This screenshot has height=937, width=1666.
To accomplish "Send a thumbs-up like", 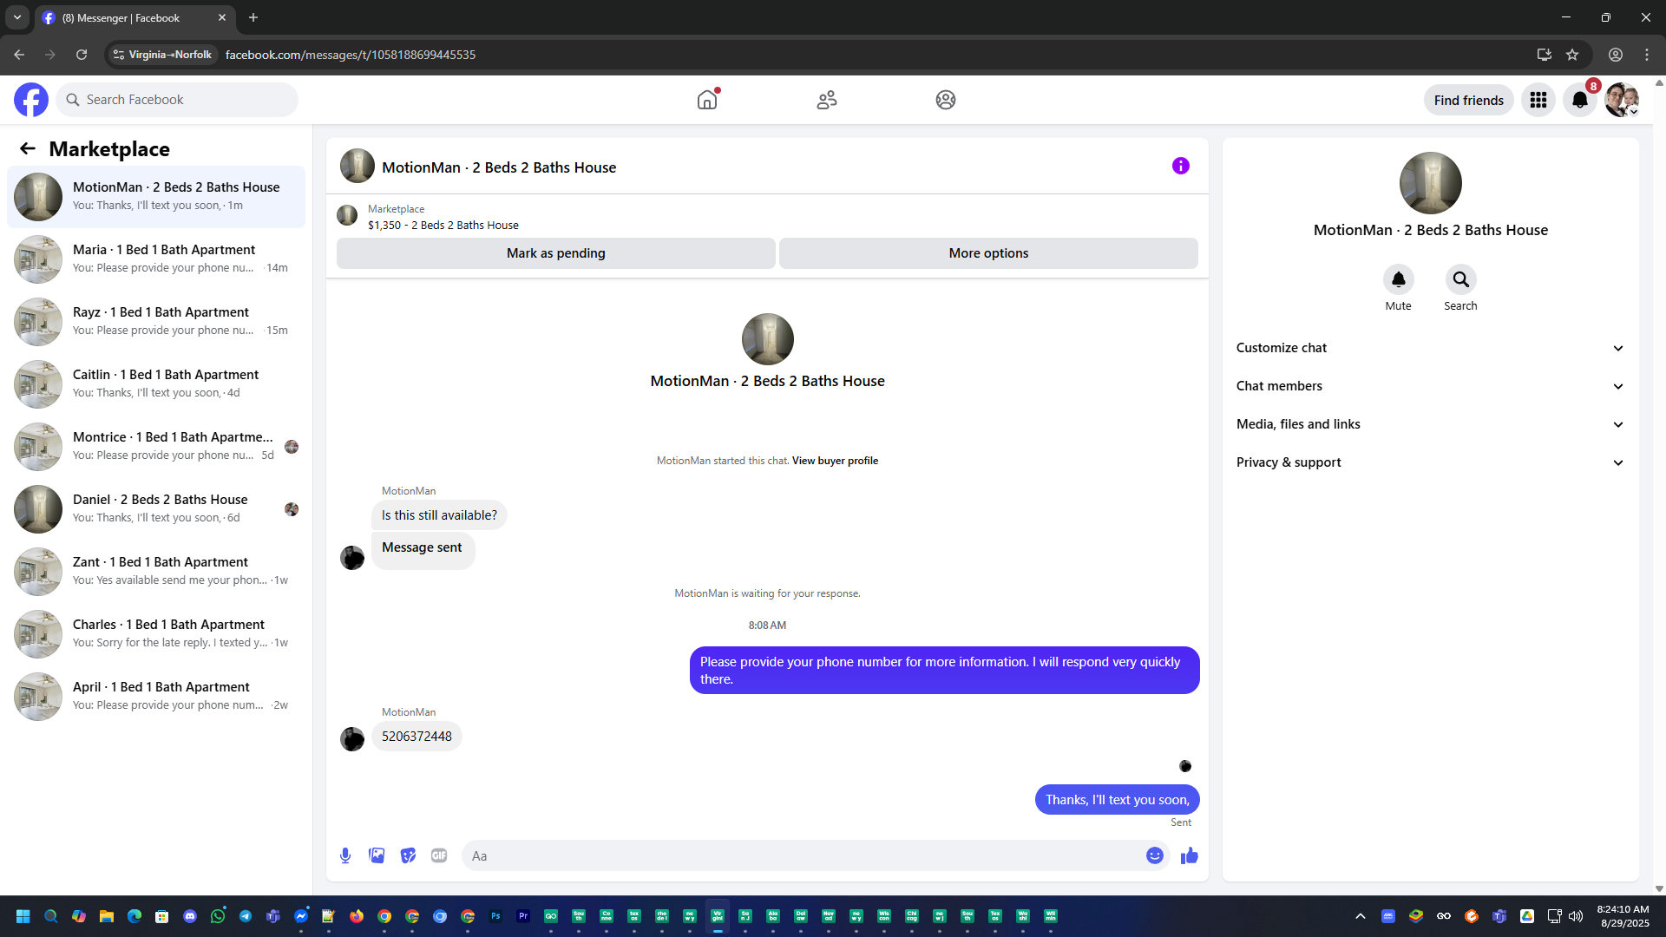I will tap(1189, 855).
